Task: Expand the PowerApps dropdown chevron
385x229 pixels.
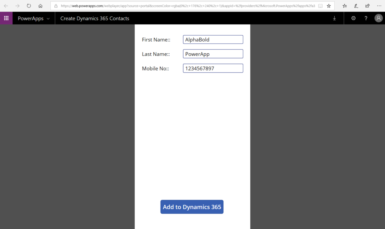Action: pos(48,19)
